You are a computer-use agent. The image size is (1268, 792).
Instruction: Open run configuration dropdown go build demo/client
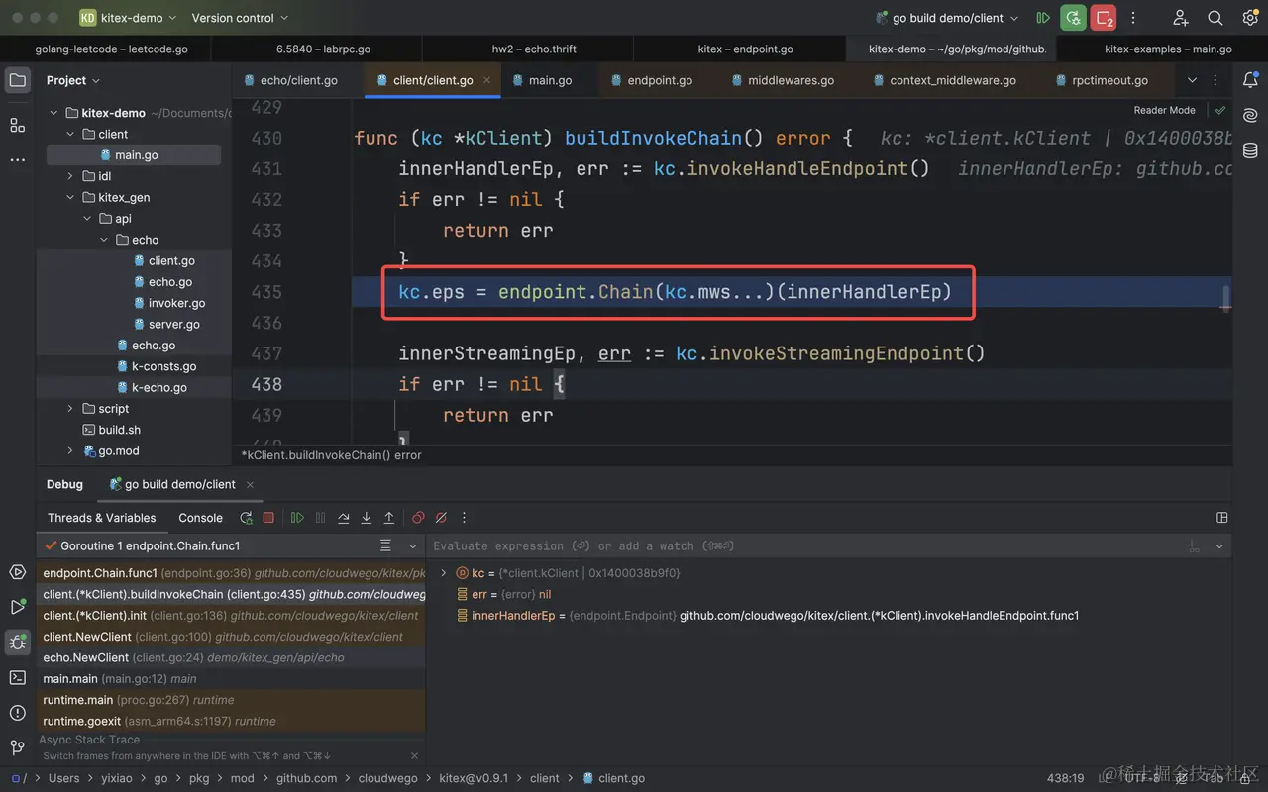click(x=947, y=18)
